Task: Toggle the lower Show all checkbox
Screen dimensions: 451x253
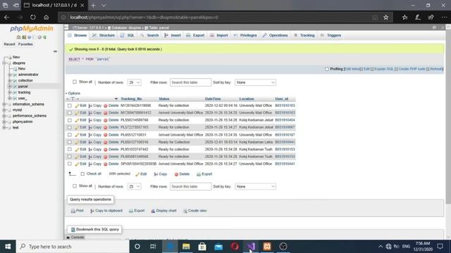Action: coord(75,186)
